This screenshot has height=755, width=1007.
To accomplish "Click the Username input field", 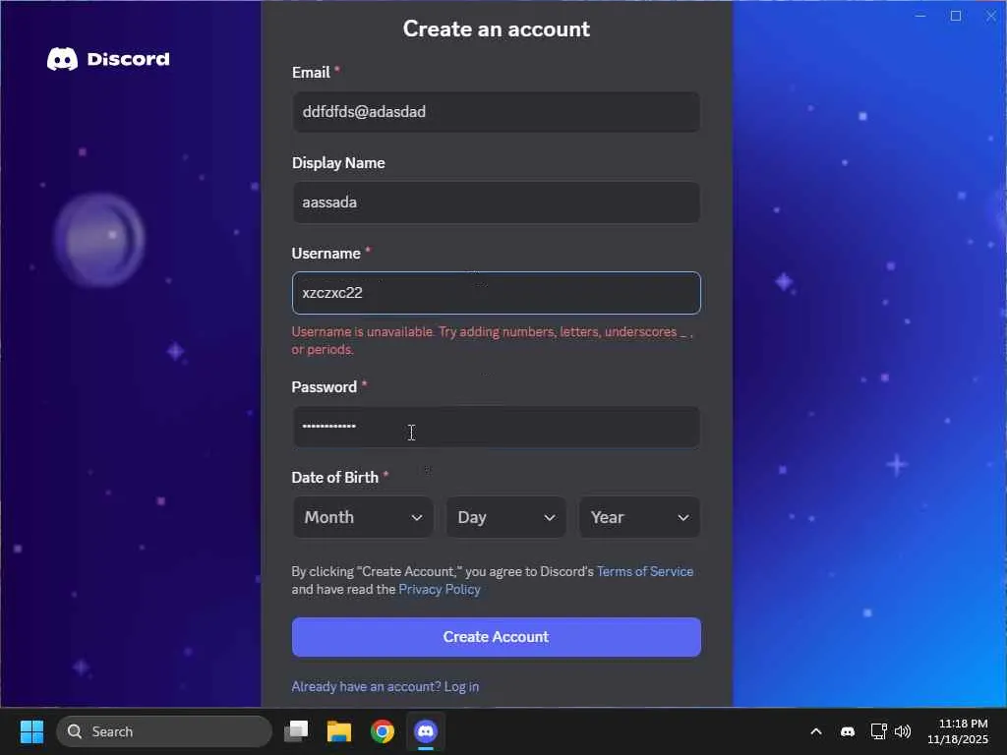I will (x=496, y=293).
